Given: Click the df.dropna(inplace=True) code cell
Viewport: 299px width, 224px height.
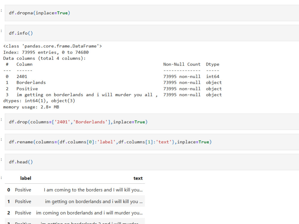Looking at the screenshot, I should [152, 13].
